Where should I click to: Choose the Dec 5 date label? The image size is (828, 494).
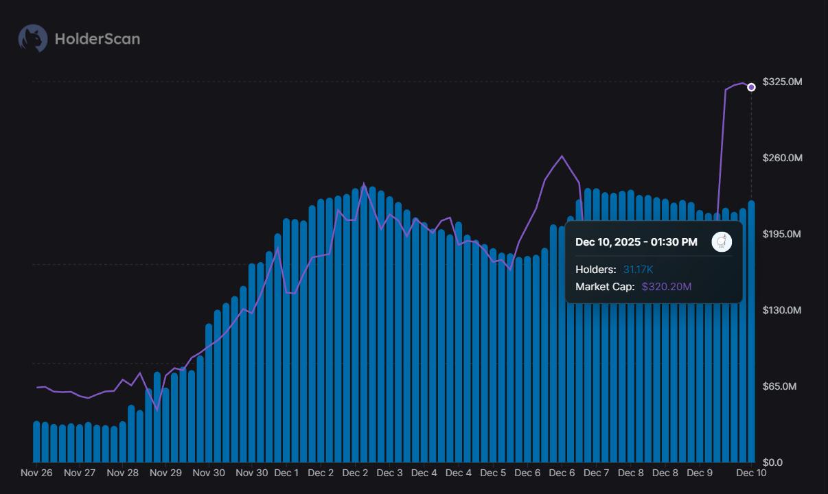(493, 473)
